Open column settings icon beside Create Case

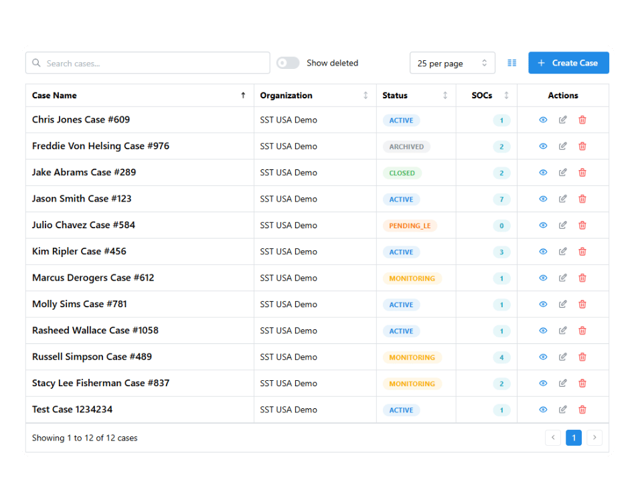512,63
